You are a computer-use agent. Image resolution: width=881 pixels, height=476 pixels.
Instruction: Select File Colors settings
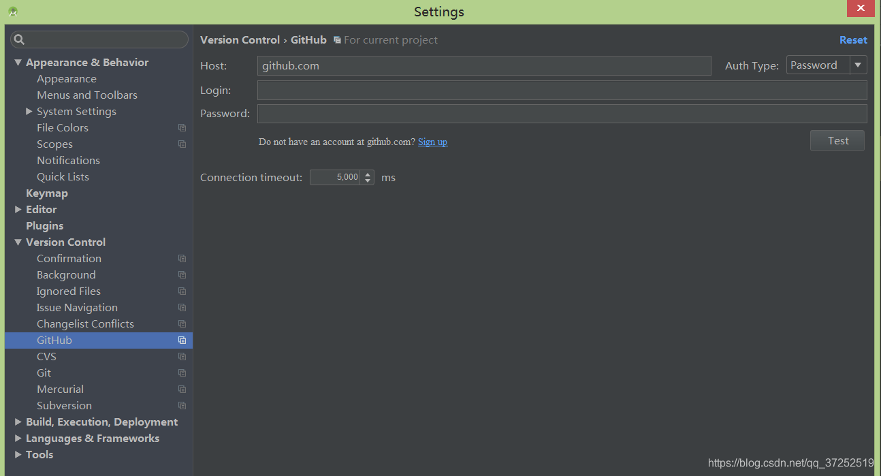63,128
